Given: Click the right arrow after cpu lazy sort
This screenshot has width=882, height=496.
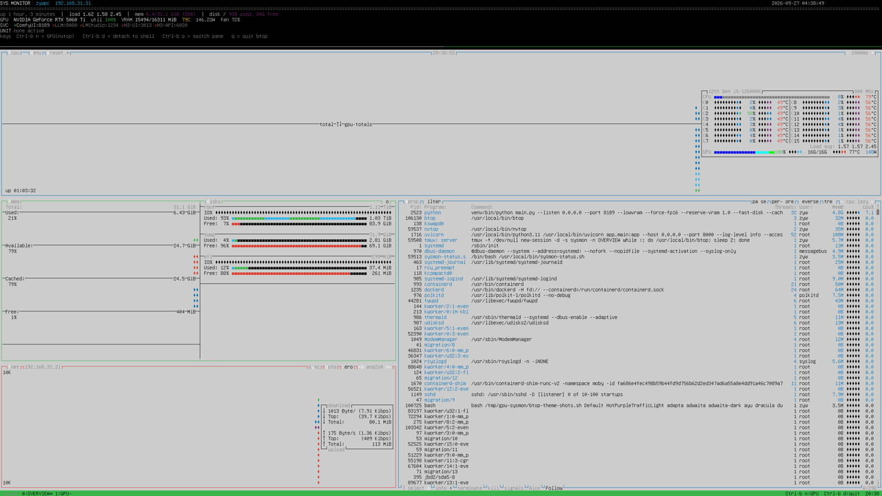Looking at the screenshot, I should pyautogui.click(x=872, y=202).
